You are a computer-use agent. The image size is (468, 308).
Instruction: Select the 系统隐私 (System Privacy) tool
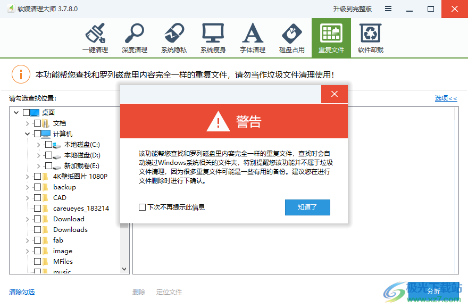(174, 37)
